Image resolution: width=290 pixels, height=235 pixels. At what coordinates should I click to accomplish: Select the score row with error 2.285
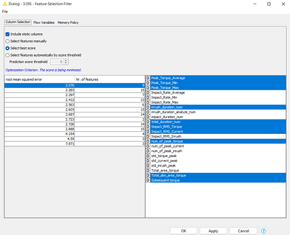tap(74, 90)
